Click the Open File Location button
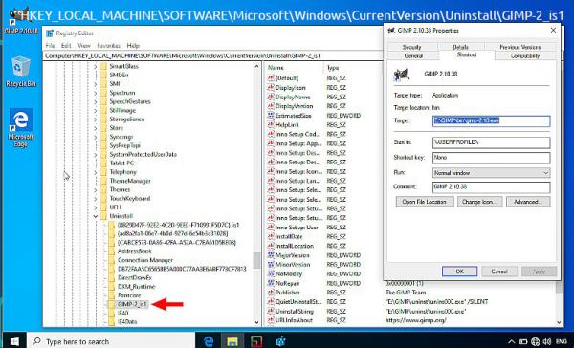Image resolution: width=574 pixels, height=348 pixels. (x=425, y=202)
